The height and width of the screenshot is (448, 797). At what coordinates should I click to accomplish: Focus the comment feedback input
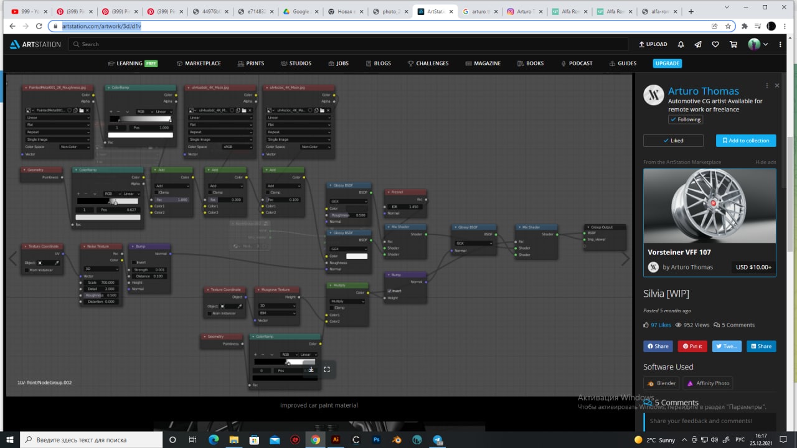coord(710,421)
